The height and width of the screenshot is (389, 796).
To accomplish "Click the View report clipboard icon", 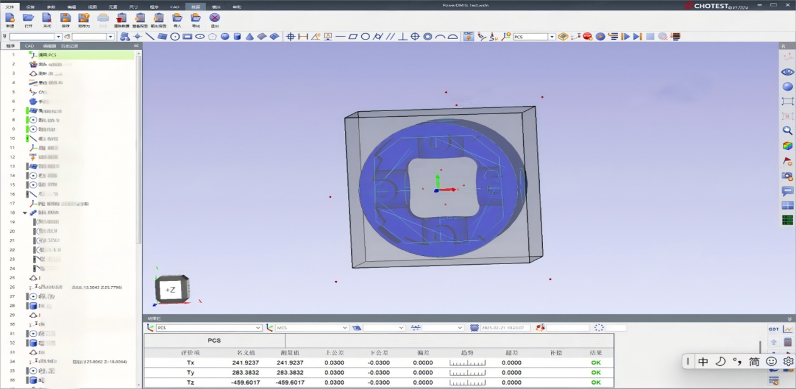I will pyautogui.click(x=140, y=18).
